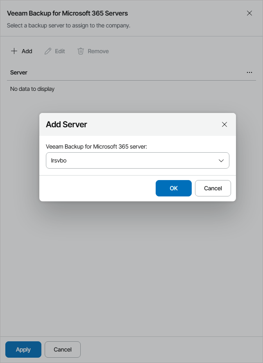Open the column options via the three-dot control
This screenshot has height=363, width=263.
pos(249,72)
